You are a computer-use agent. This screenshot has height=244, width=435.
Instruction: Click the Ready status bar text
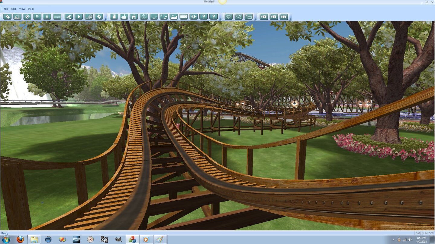(5, 233)
